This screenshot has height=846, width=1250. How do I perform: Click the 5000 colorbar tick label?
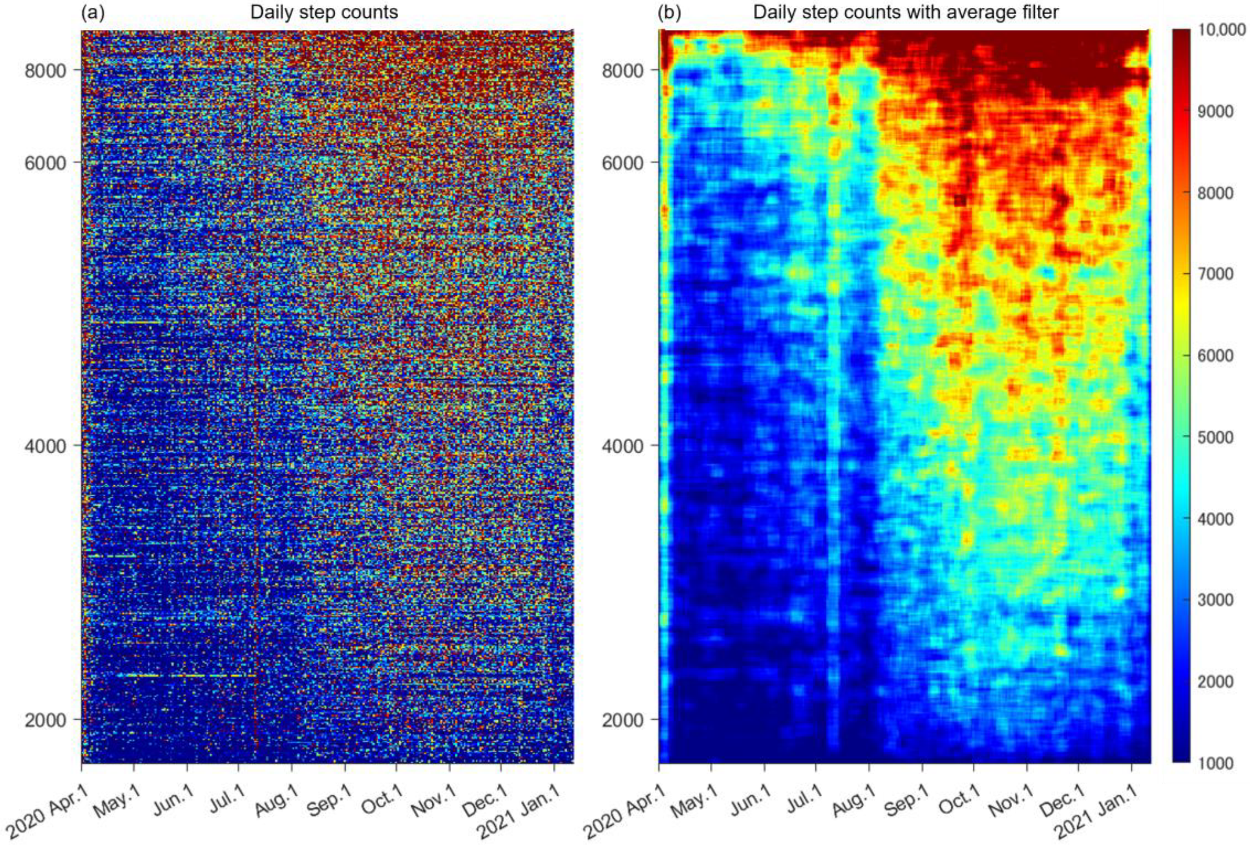pyautogui.click(x=1215, y=437)
